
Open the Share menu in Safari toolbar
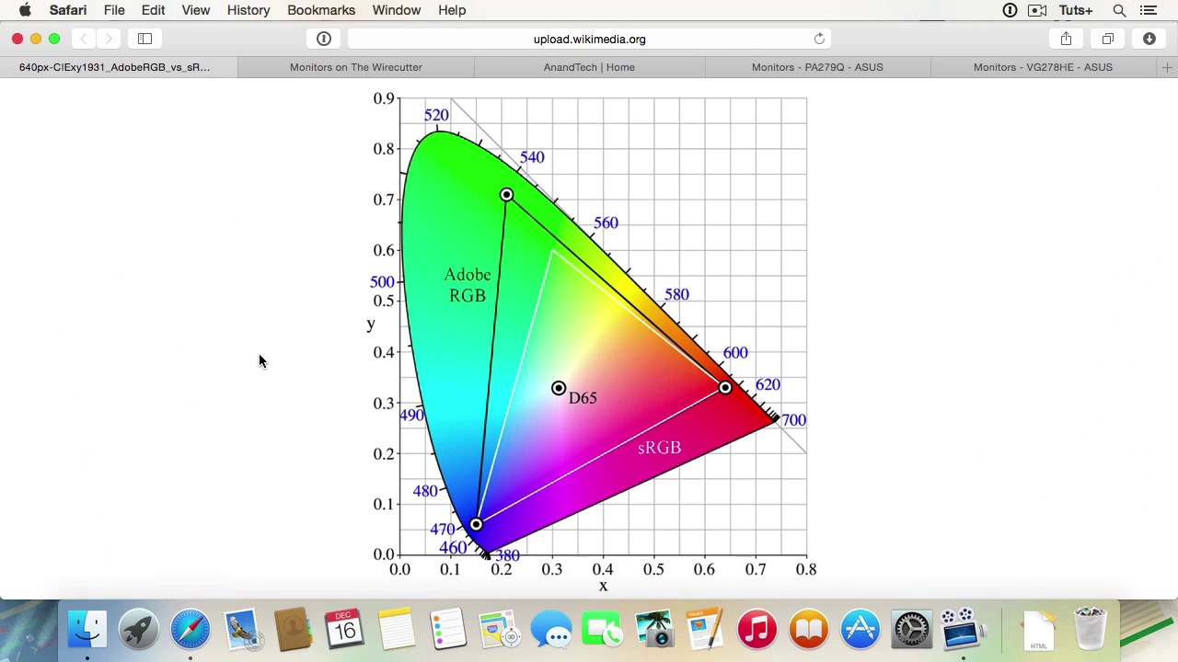pos(1066,39)
